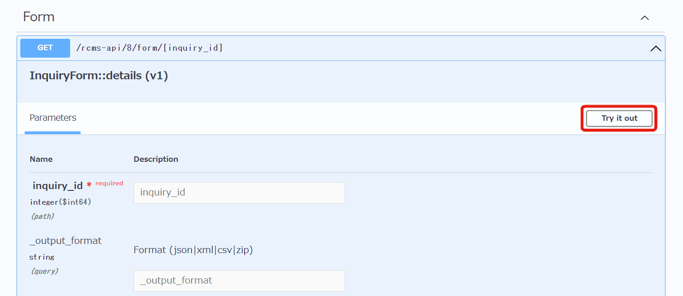Click the _output_format parameter name
The image size is (683, 296).
point(65,240)
